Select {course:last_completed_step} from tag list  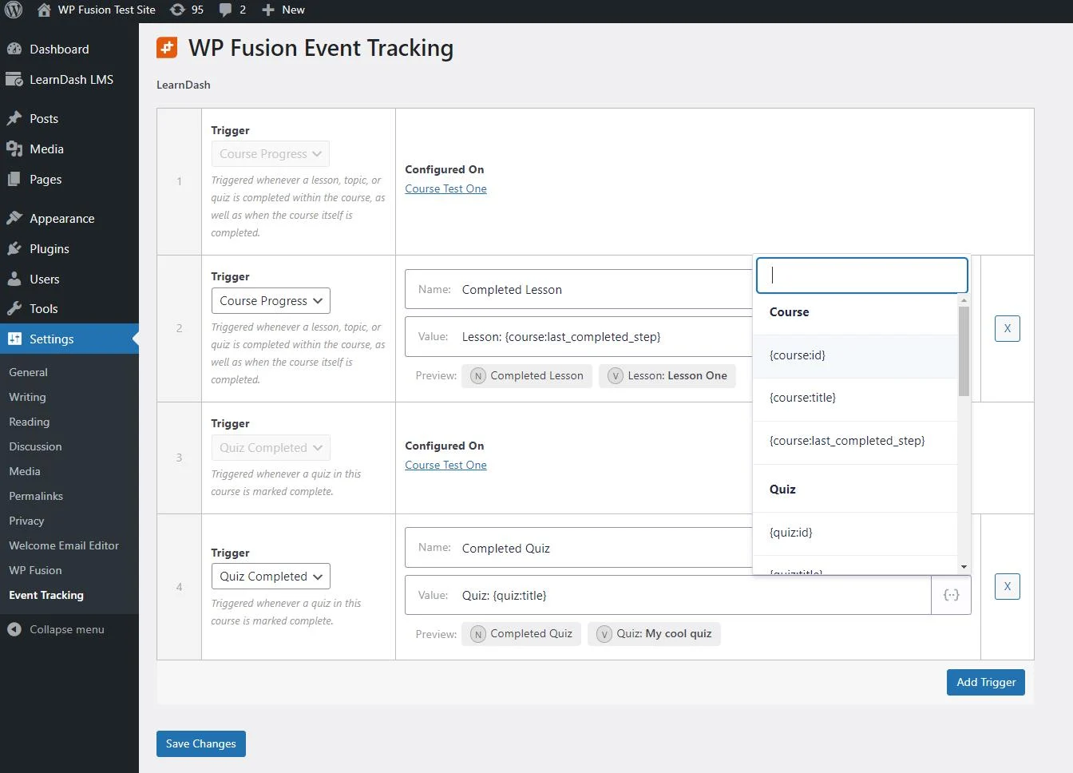coord(855,441)
